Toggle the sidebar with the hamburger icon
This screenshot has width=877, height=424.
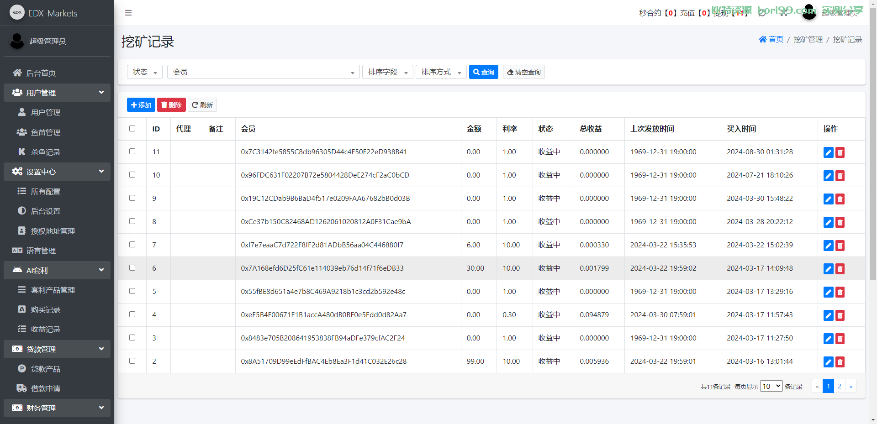point(128,13)
